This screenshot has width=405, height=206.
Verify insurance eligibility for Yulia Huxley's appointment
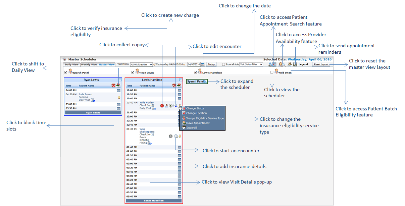point(166,106)
